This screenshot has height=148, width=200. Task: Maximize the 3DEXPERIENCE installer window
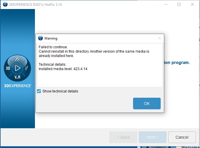click(179, 4)
